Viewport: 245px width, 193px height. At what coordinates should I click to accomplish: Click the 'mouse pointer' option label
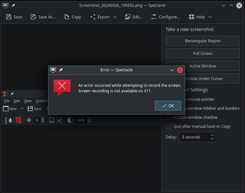click(x=201, y=99)
